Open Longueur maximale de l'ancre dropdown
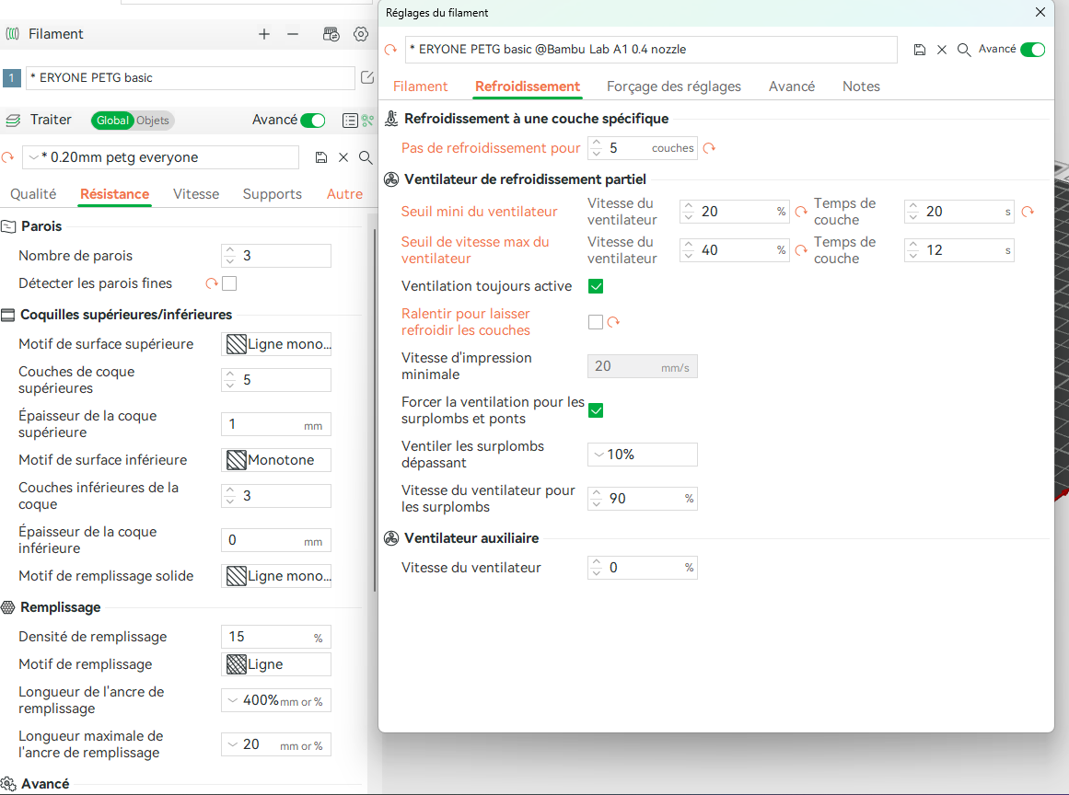 [x=276, y=744]
